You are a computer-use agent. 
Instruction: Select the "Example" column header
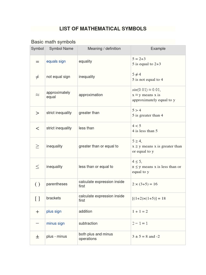pyautogui.click(x=158, y=49)
